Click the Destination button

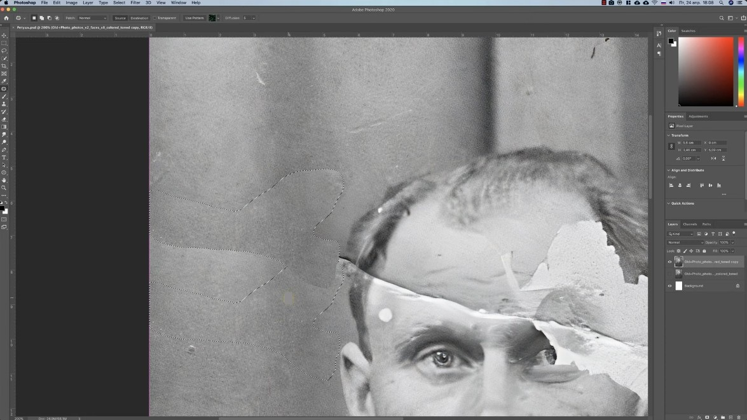pos(139,18)
